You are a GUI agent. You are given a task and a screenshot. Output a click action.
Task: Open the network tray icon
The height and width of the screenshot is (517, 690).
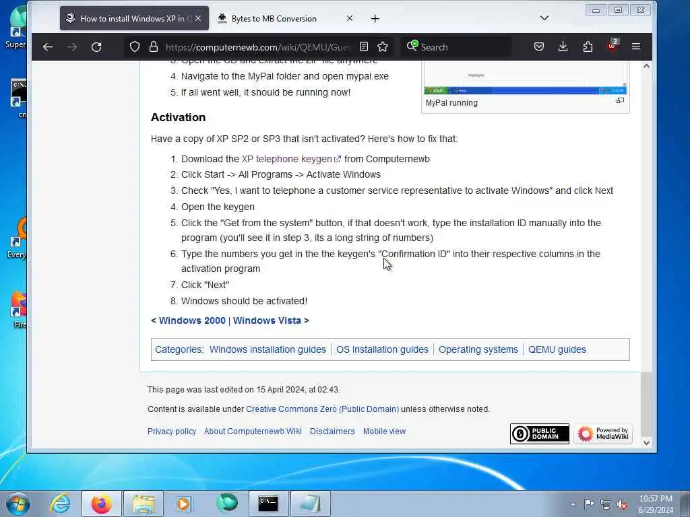[606, 504]
